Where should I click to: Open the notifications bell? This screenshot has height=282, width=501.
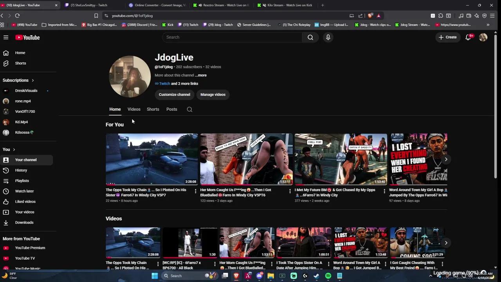[x=468, y=37]
